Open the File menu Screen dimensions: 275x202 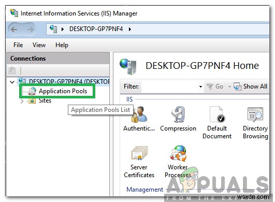18,45
